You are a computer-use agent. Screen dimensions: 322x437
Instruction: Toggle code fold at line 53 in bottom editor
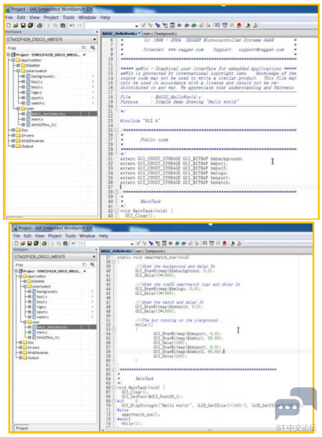pyautogui.click(x=114, y=329)
